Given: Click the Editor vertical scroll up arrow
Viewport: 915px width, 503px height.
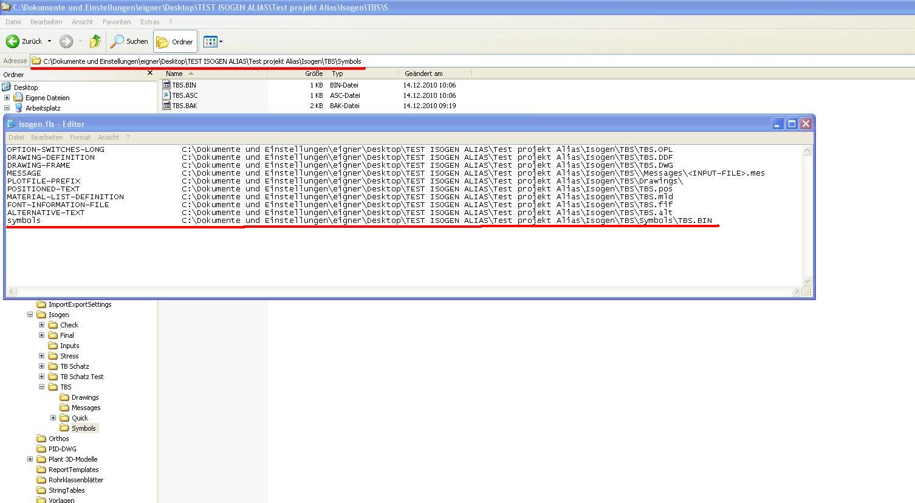Looking at the screenshot, I should click(x=807, y=151).
